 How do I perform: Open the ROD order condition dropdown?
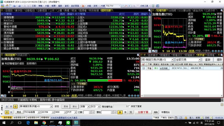pyautogui.click(x=99, y=107)
